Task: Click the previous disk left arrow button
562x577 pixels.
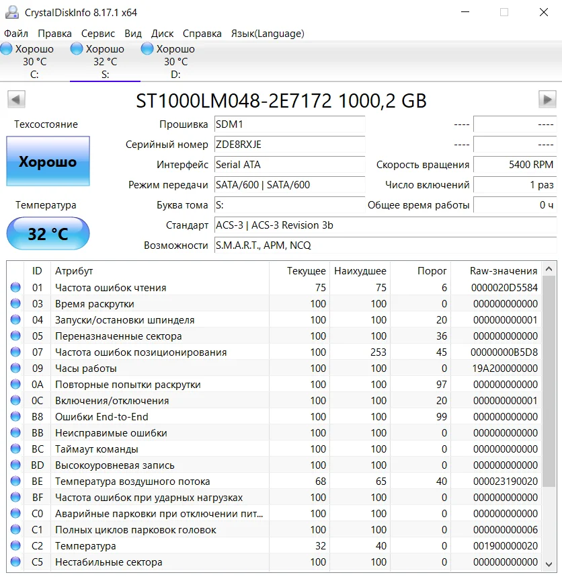Action: [x=16, y=100]
